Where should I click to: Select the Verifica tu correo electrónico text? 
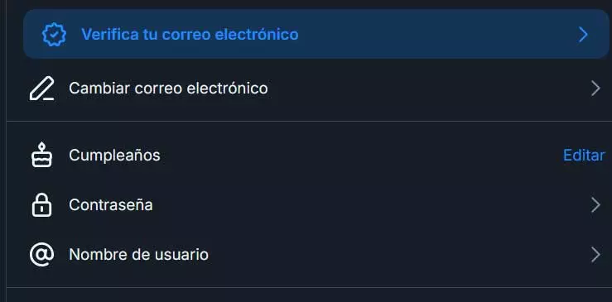(190, 34)
